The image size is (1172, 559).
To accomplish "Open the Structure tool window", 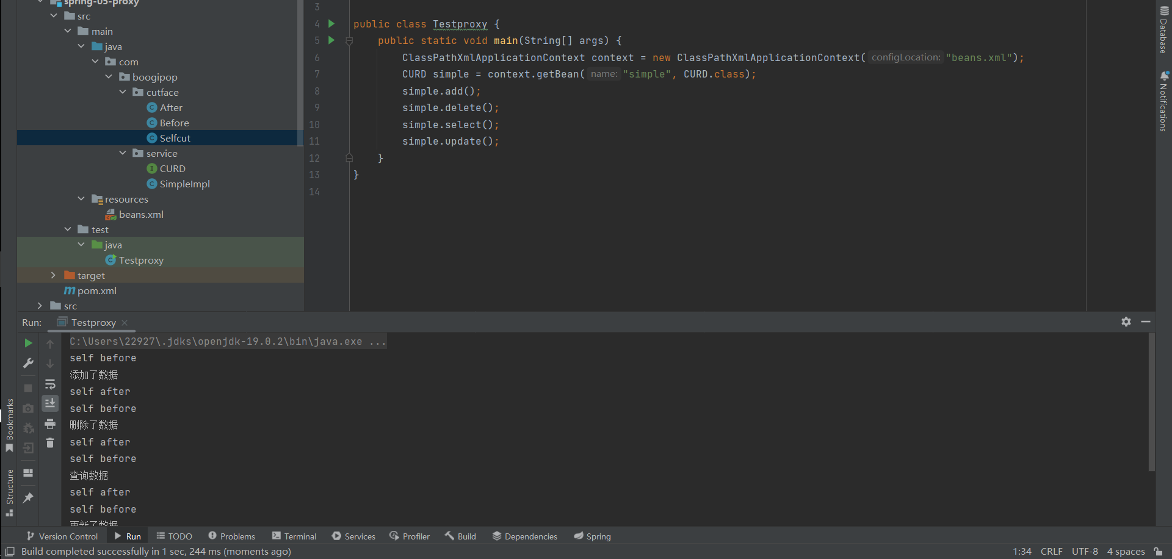I will [9, 493].
